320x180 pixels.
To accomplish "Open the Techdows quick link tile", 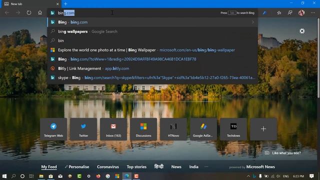I will (x=233, y=129).
